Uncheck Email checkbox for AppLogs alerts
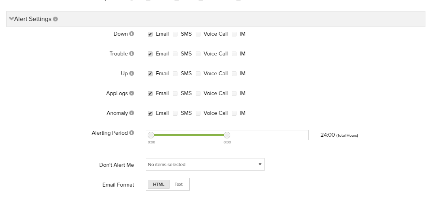 click(150, 94)
